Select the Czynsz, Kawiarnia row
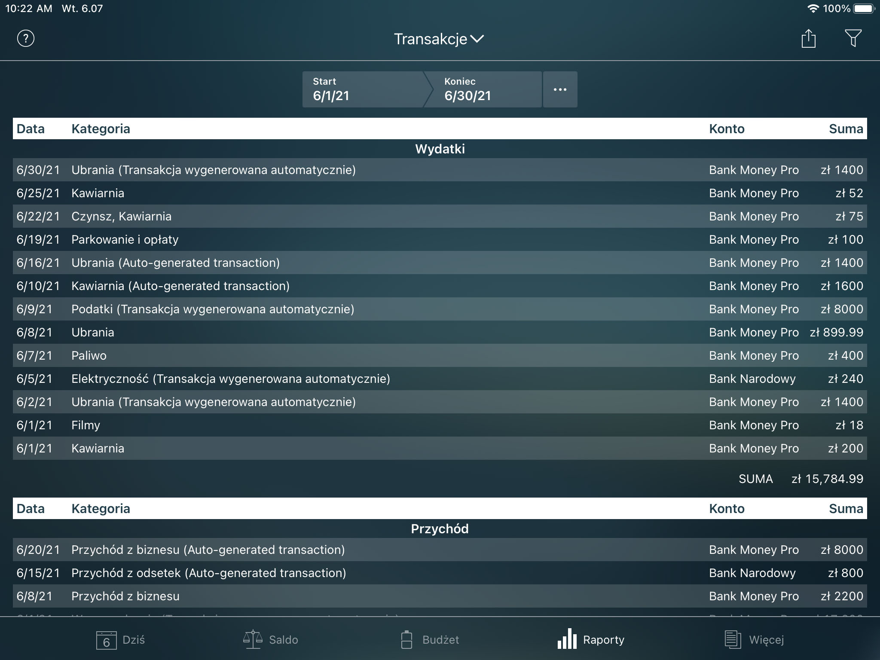 coord(440,216)
